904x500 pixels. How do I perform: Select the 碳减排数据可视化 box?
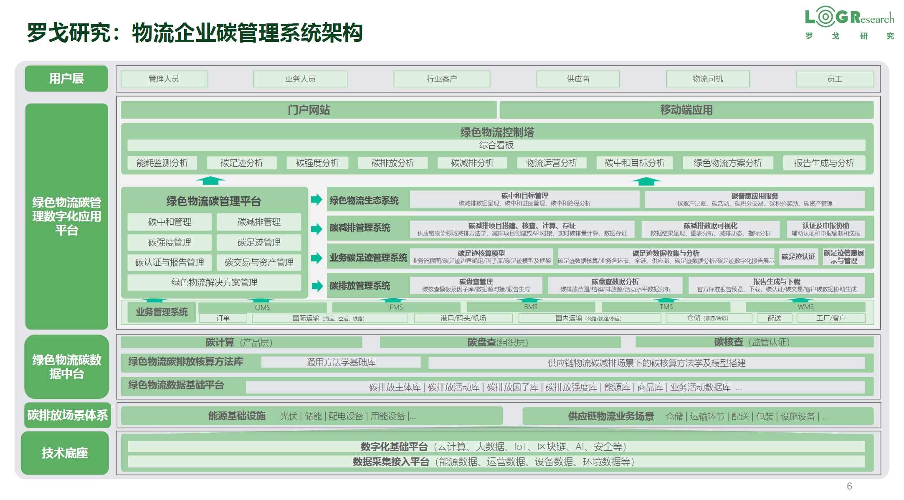[x=710, y=229]
